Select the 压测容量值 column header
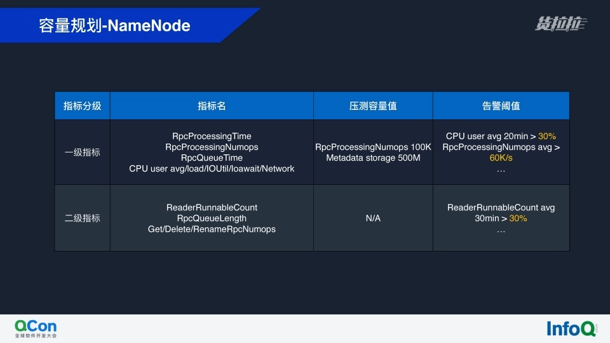 (373, 106)
